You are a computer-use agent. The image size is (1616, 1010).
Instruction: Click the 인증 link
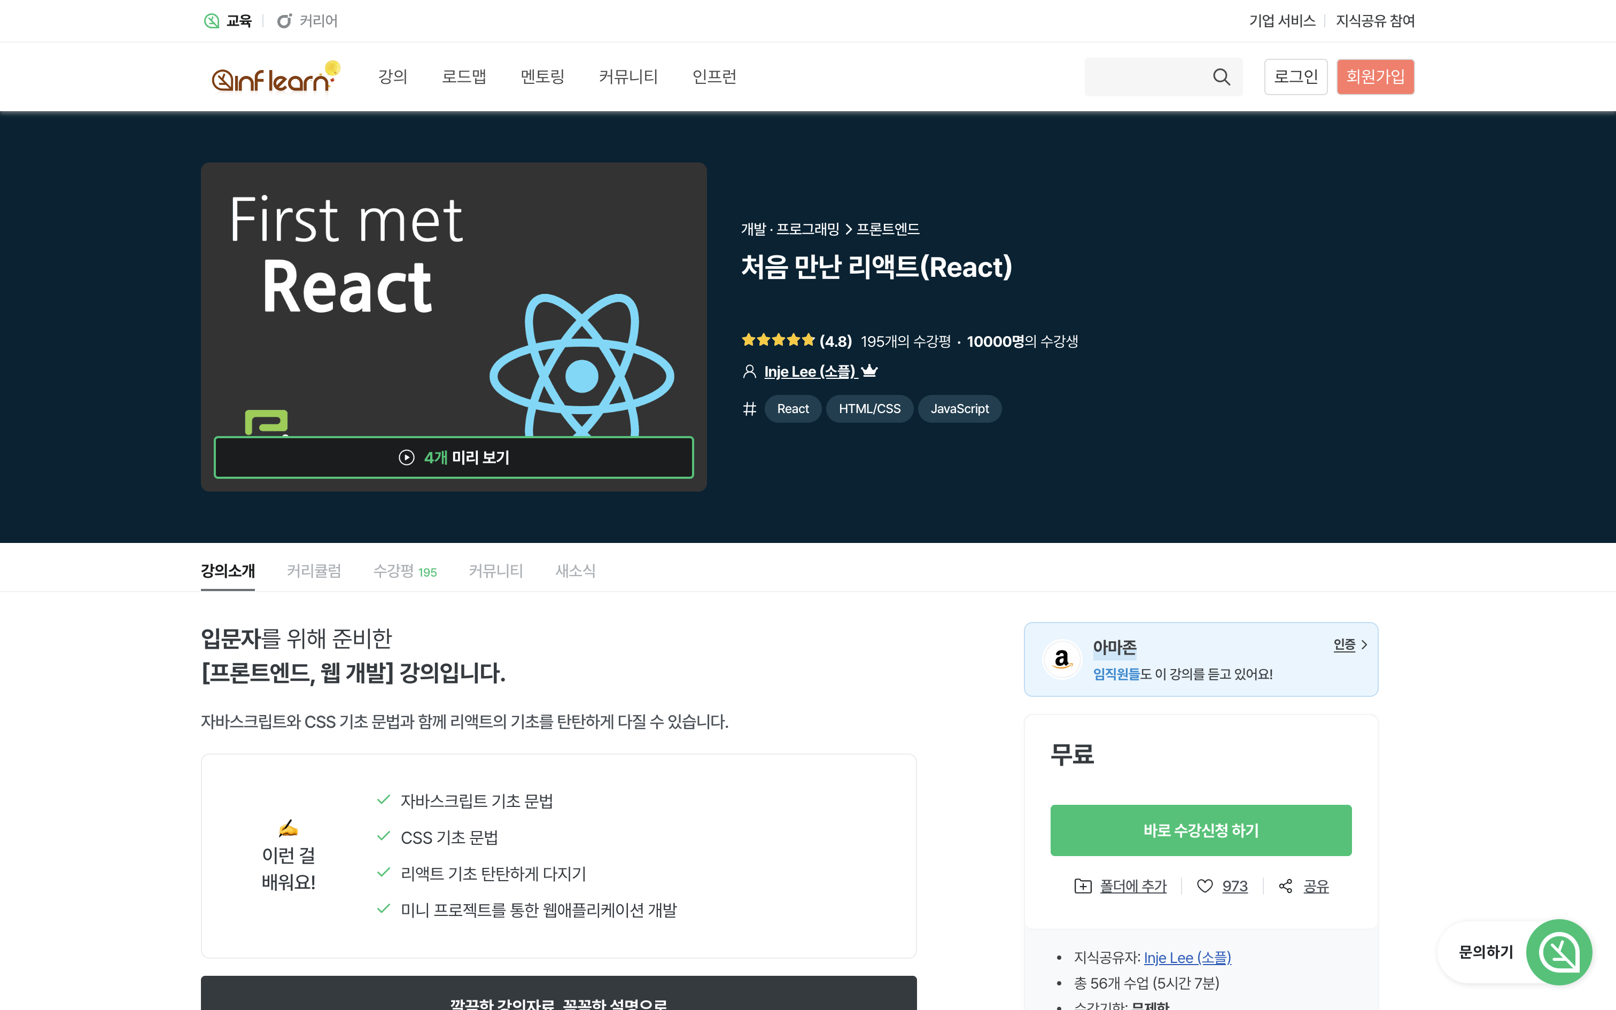[x=1344, y=644]
